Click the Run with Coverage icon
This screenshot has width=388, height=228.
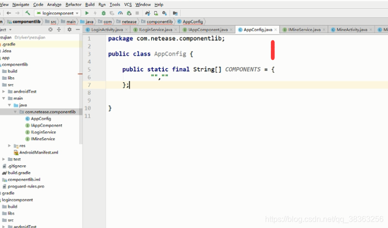(x=112, y=13)
